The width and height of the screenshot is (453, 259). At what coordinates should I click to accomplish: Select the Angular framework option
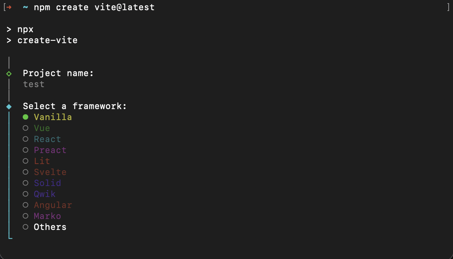click(53, 205)
